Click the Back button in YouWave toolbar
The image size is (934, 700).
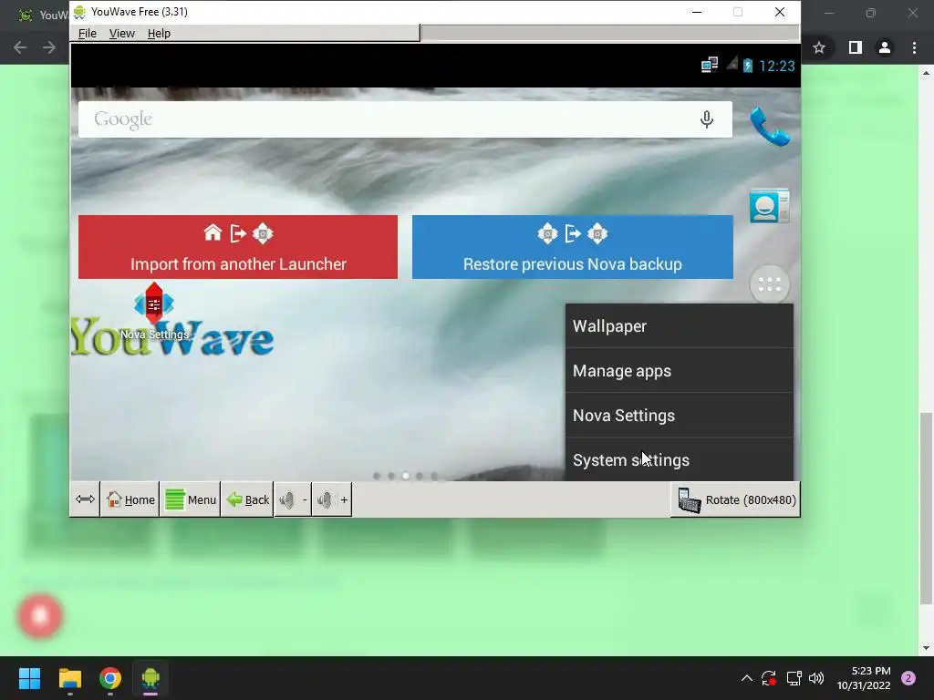tap(248, 500)
